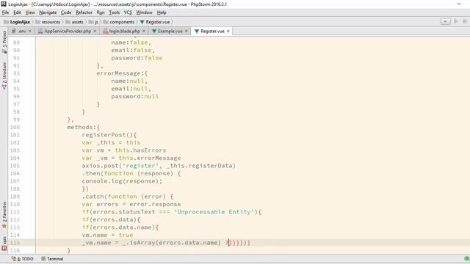
Task: Click the Favorites star icon
Action: tap(4, 226)
